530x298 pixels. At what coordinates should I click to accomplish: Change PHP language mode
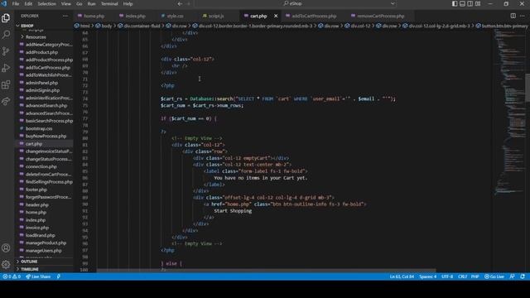(475, 276)
